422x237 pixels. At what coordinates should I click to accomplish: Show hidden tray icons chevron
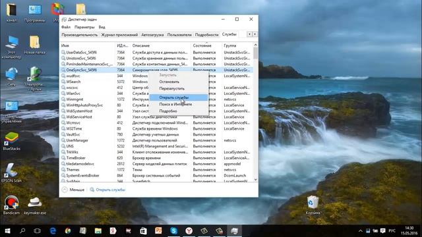point(361,231)
